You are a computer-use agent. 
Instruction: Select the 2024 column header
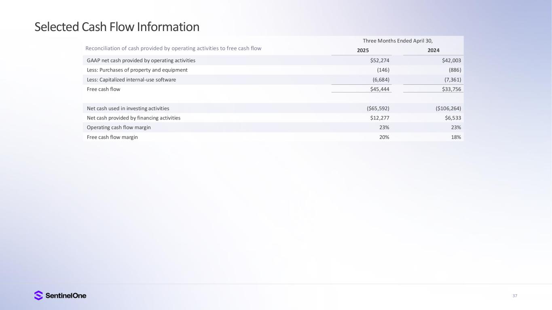click(x=434, y=50)
